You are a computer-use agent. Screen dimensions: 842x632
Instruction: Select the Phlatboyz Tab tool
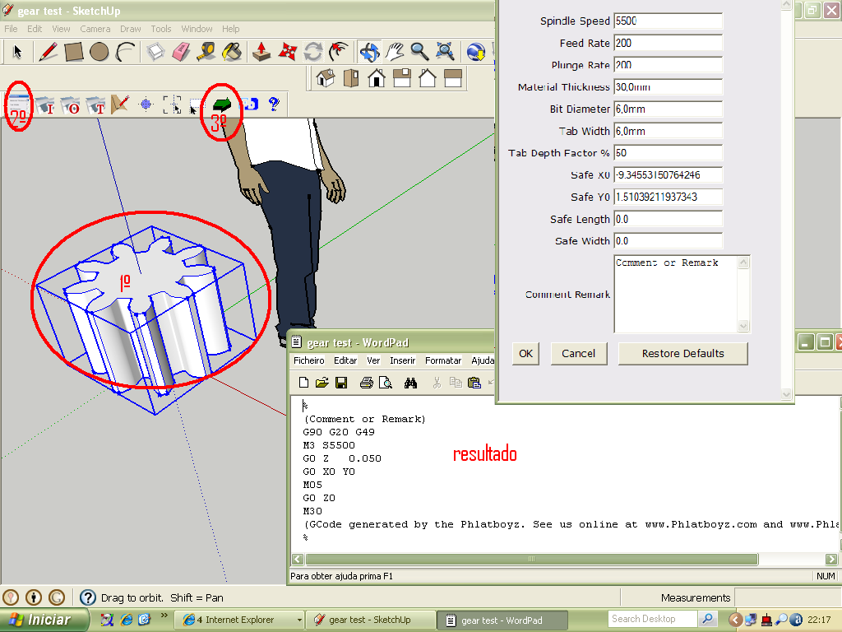[x=96, y=105]
